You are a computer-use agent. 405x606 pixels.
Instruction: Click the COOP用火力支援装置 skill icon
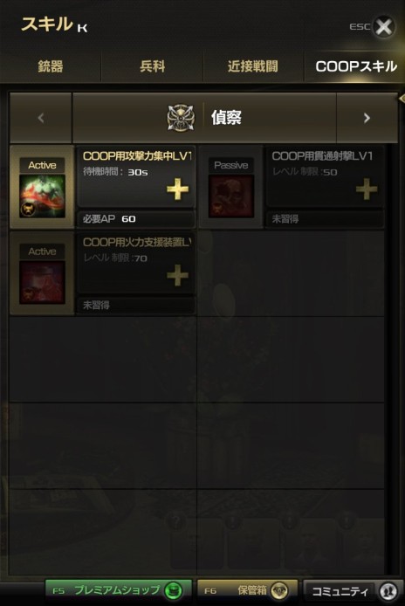pyautogui.click(x=42, y=283)
